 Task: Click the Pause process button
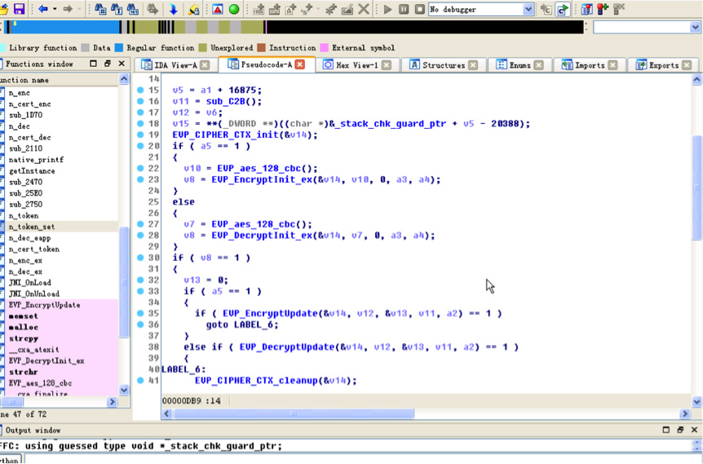[x=404, y=9]
